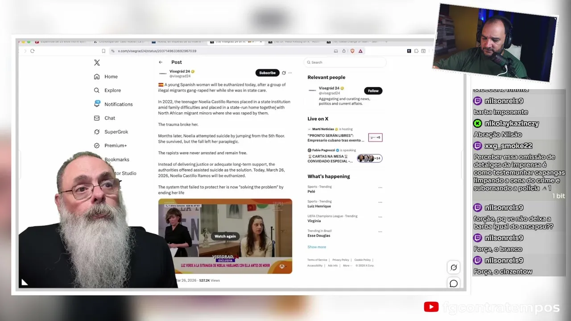
Task: Open the post video thumbnail
Action: point(225,236)
